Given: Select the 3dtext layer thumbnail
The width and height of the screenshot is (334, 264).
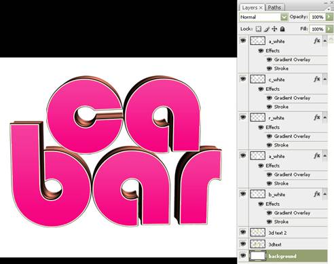Looking at the screenshot, I should [x=257, y=244].
